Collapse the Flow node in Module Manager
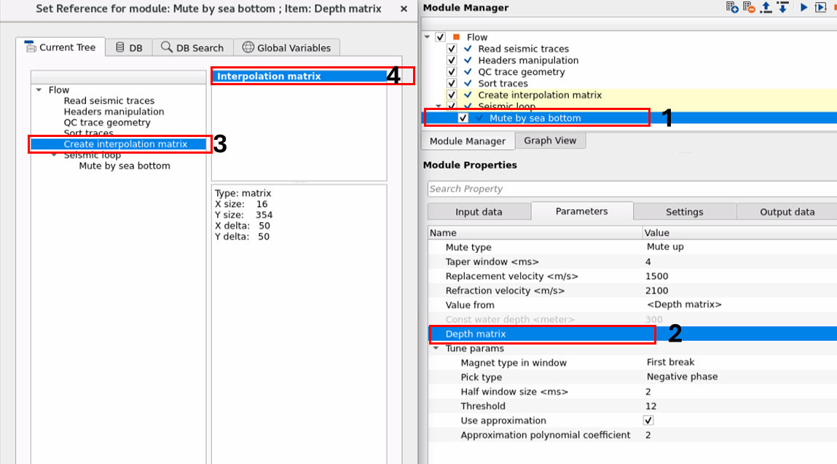This screenshot has width=837, height=464. coord(427,37)
